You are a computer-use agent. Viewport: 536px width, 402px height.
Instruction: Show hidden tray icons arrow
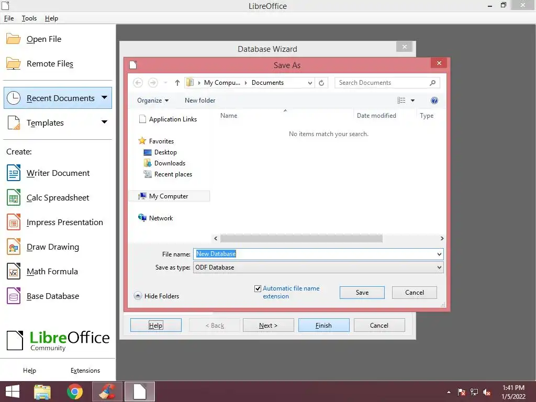pos(449,392)
